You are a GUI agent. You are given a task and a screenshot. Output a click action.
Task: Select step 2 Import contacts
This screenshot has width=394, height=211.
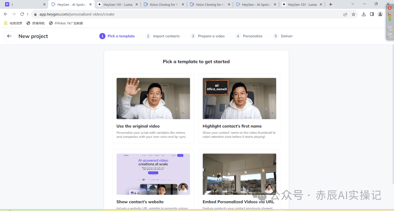[x=163, y=36]
